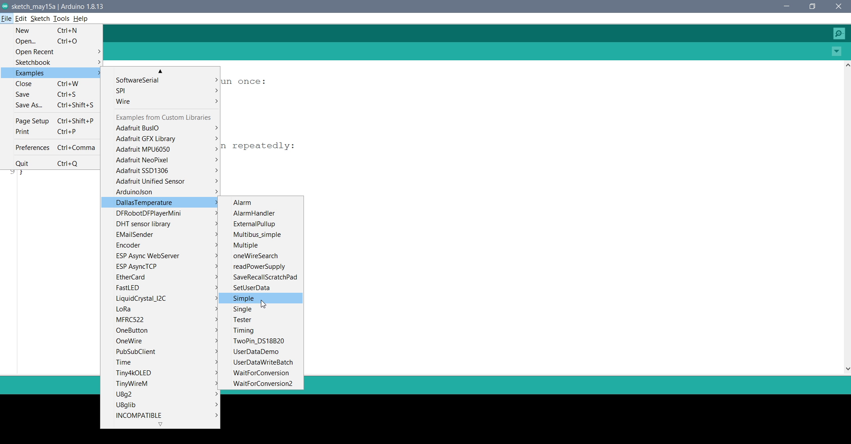This screenshot has width=851, height=444.
Task: Expand LiquidCrystal_I2C examples
Action: (160, 299)
